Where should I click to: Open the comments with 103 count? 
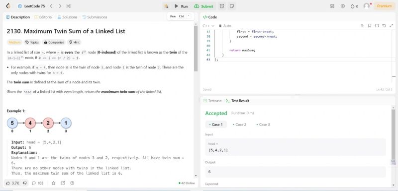pos(38,183)
